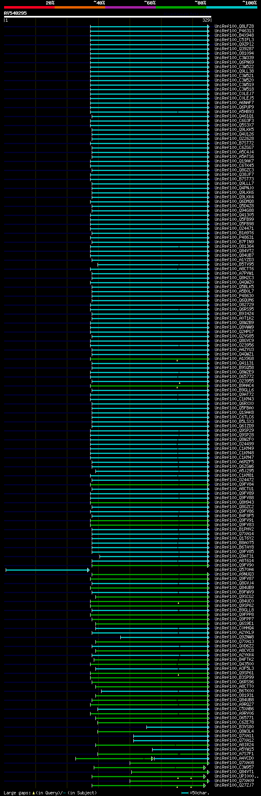The width and height of the screenshot is (261, 796).
Task: Open hit UniRef100_B4X948
Action: [x=234, y=35]
